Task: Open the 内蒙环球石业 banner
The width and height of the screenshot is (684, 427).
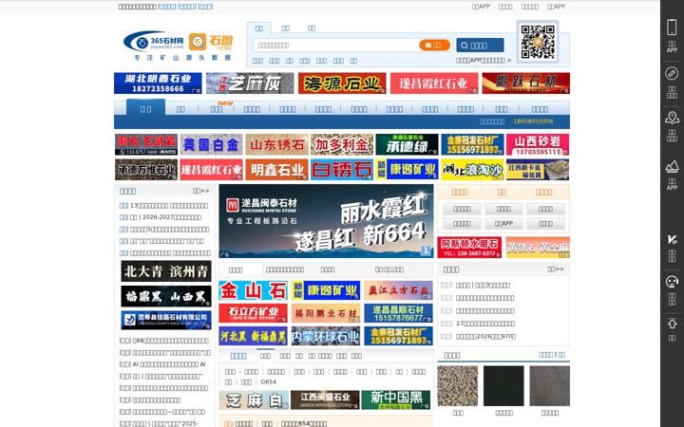Action: [x=326, y=336]
